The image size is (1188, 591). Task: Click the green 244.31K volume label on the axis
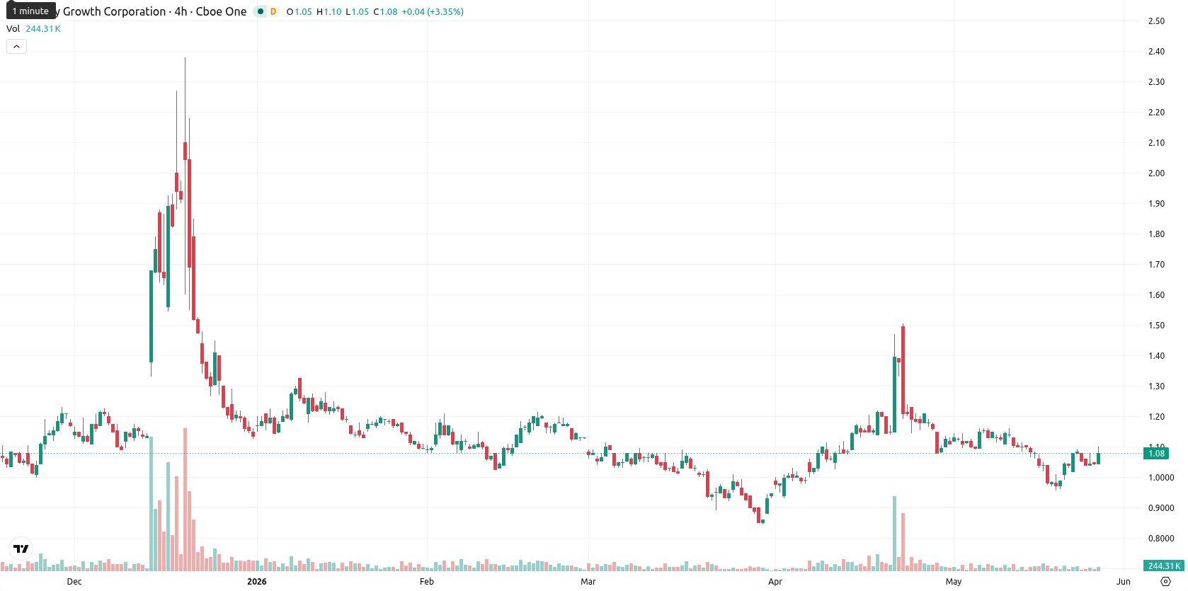pos(1164,566)
